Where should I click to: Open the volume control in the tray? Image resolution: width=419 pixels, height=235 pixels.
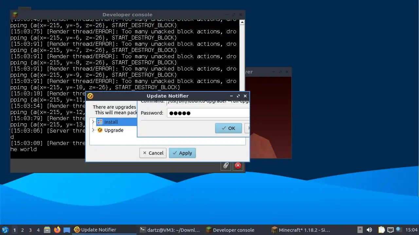(x=369, y=230)
